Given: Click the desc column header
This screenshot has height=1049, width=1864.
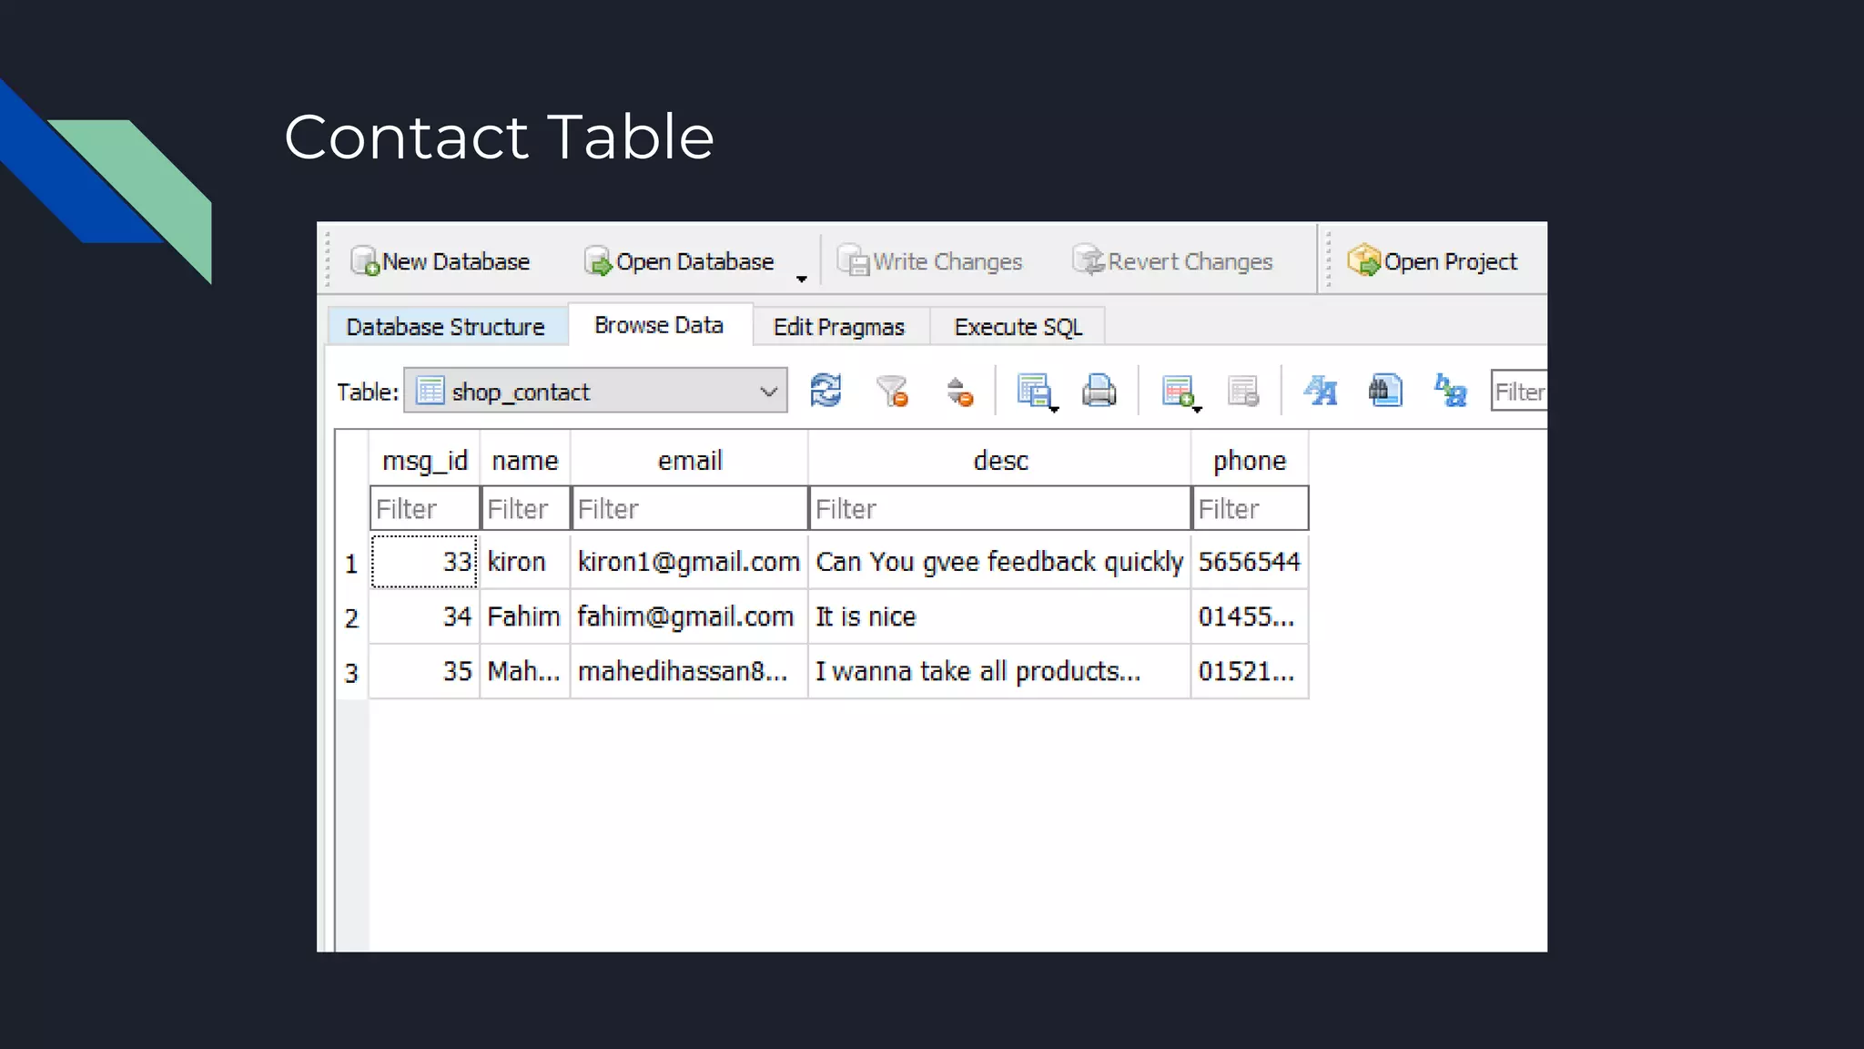Looking at the screenshot, I should coord(999,461).
